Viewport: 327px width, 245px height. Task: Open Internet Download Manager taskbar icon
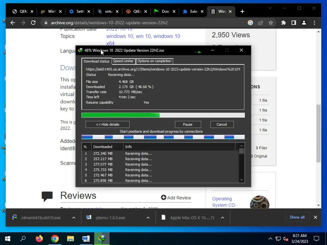(102, 239)
